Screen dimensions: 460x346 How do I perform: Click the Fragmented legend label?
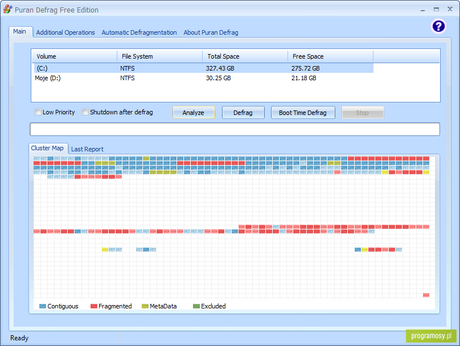tap(115, 306)
